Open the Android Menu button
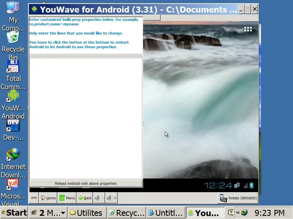Screen dimensions: 293x219 (67, 198)
